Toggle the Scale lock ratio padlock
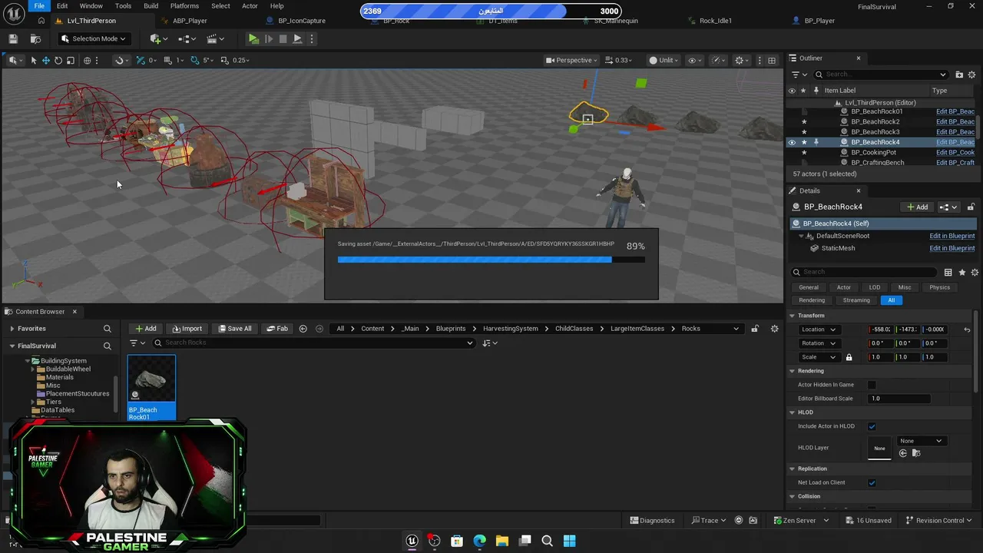This screenshot has height=553, width=983. (x=849, y=357)
